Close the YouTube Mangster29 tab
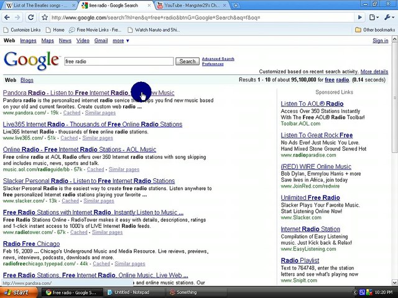Screen dimensions: 398x298 point(225,6)
